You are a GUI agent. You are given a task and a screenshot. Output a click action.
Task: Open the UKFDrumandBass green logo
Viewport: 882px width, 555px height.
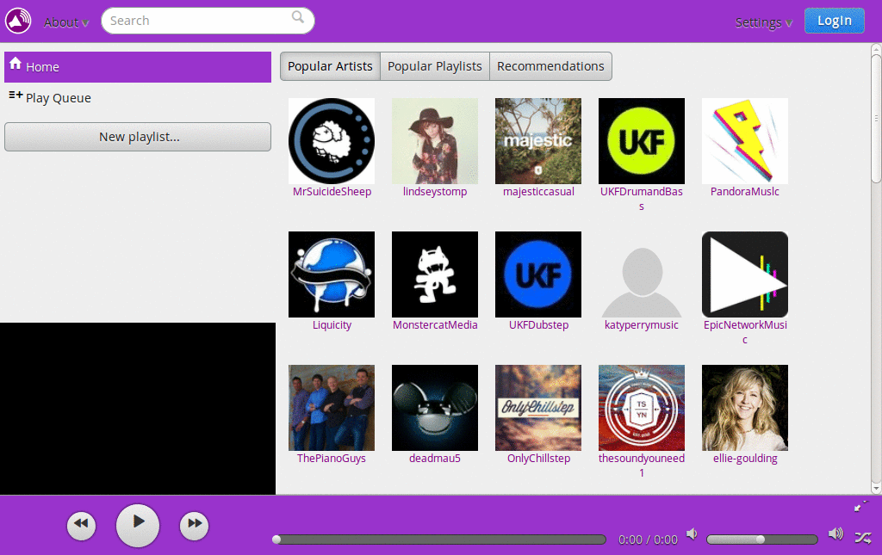click(x=642, y=141)
